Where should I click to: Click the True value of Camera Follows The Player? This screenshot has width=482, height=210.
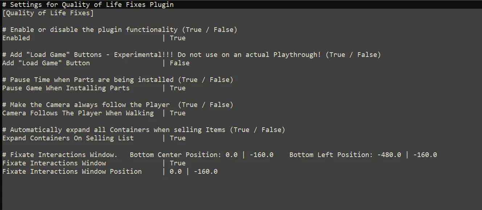coord(178,113)
